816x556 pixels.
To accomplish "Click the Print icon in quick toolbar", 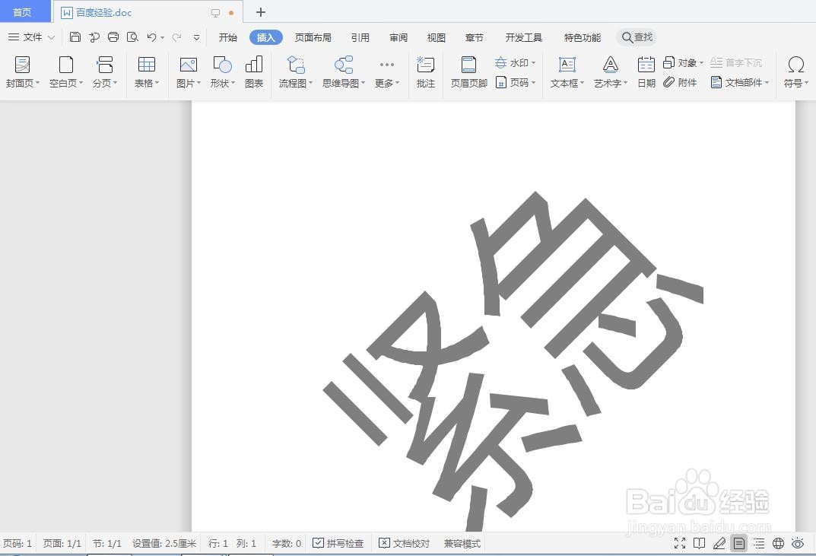I will (x=113, y=37).
